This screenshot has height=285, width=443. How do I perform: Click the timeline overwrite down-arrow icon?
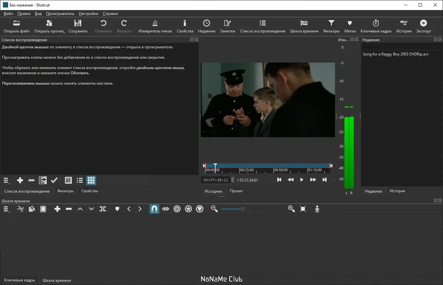click(x=91, y=209)
